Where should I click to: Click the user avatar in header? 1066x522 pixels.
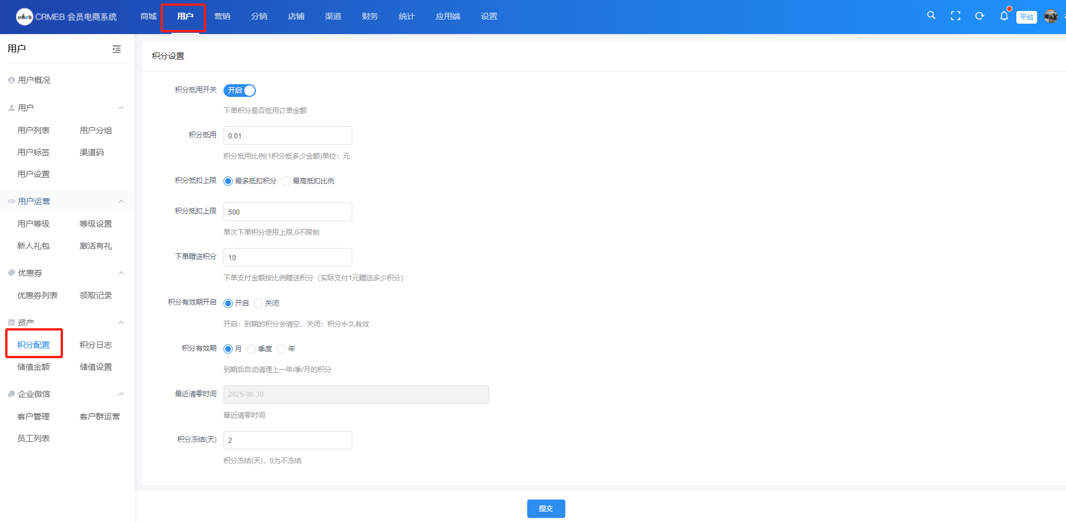click(x=1050, y=16)
